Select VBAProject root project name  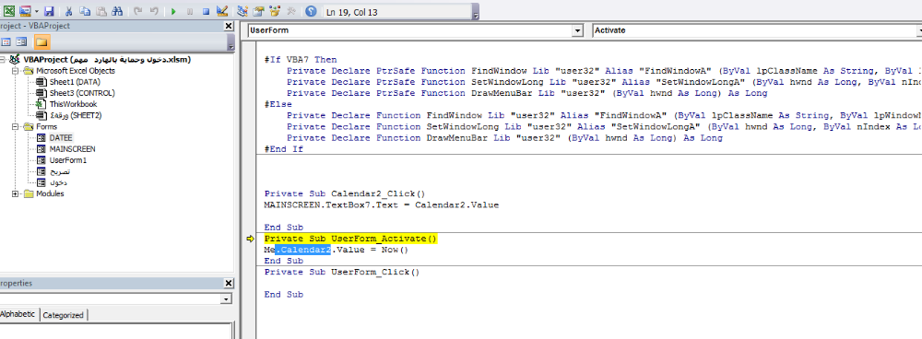107,59
